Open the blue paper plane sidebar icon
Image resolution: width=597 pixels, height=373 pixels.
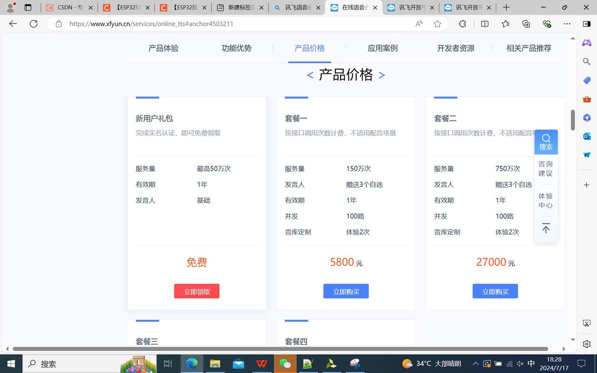586,155
